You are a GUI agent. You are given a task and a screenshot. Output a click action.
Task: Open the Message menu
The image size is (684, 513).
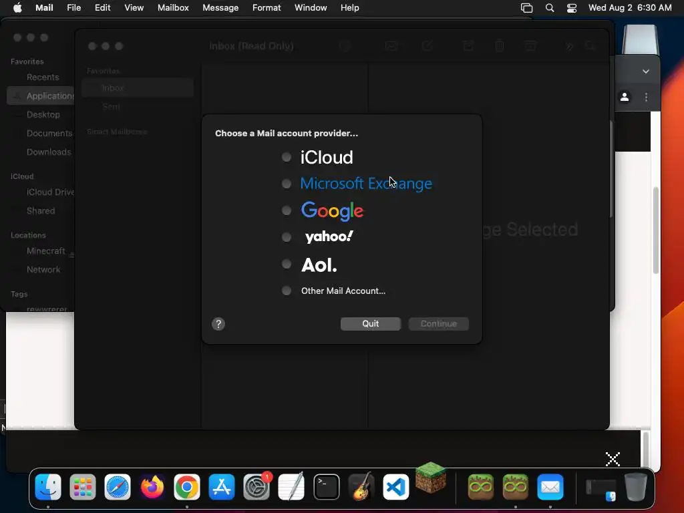click(x=220, y=8)
